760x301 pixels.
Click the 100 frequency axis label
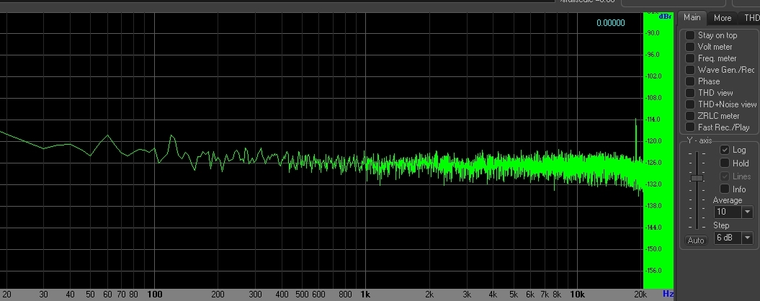pos(155,295)
